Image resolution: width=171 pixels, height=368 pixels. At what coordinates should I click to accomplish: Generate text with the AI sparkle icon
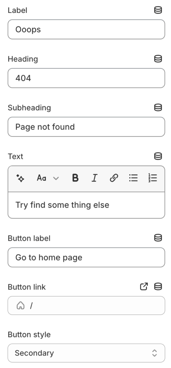pos(20,178)
